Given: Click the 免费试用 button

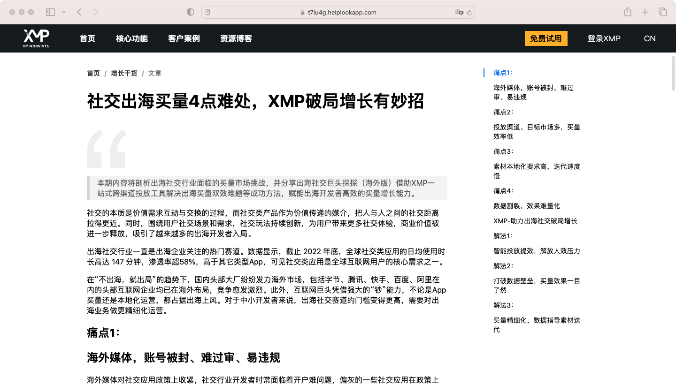Looking at the screenshot, I should pyautogui.click(x=545, y=38).
